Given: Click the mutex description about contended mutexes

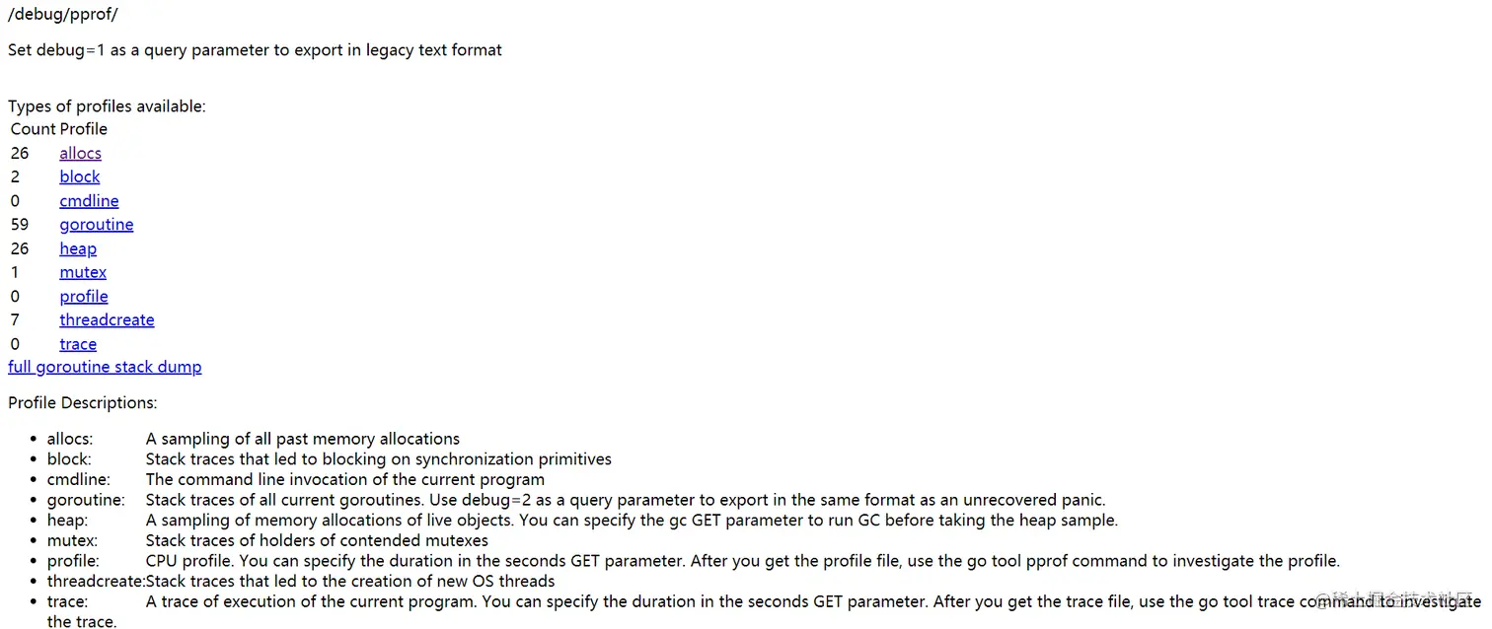Looking at the screenshot, I should point(317,540).
